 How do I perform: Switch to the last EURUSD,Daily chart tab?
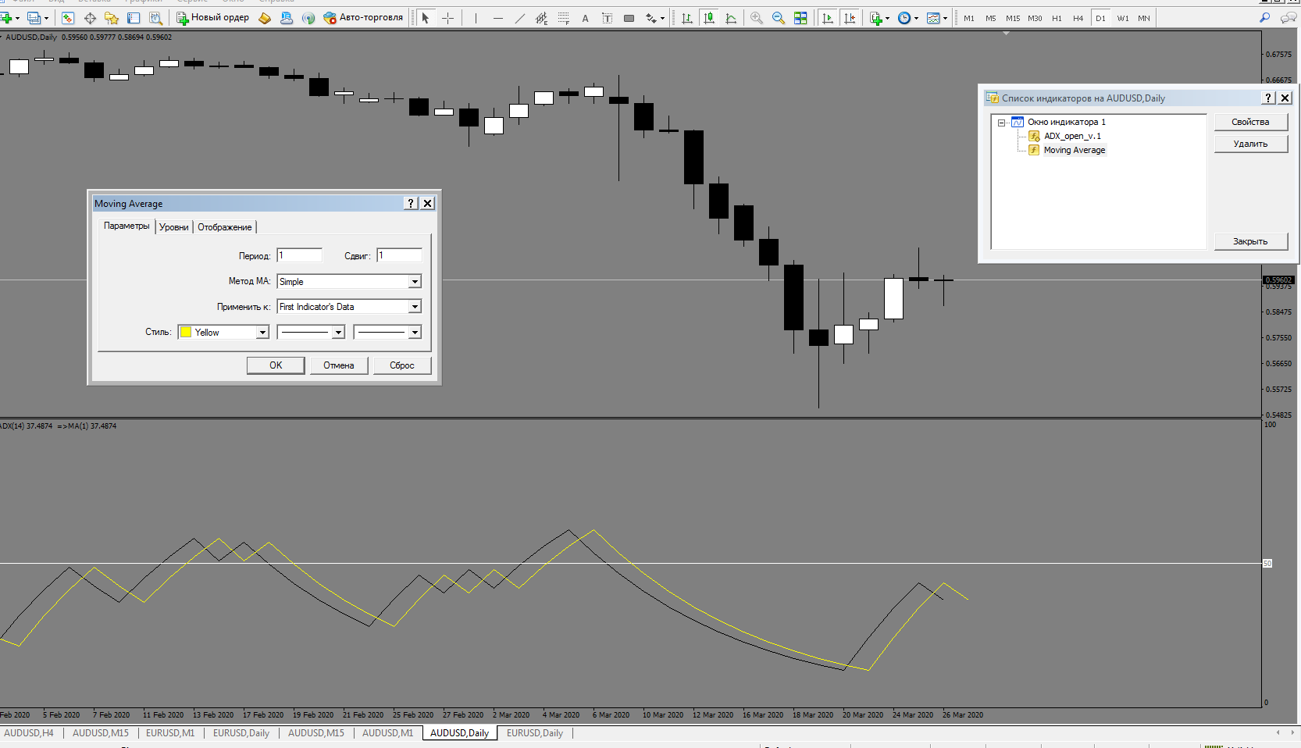535,733
